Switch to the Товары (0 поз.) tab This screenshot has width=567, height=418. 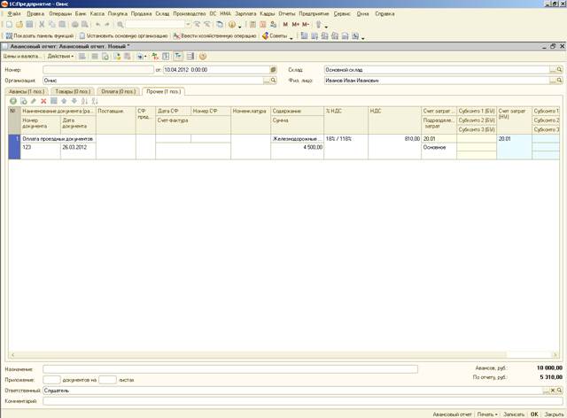(72, 90)
